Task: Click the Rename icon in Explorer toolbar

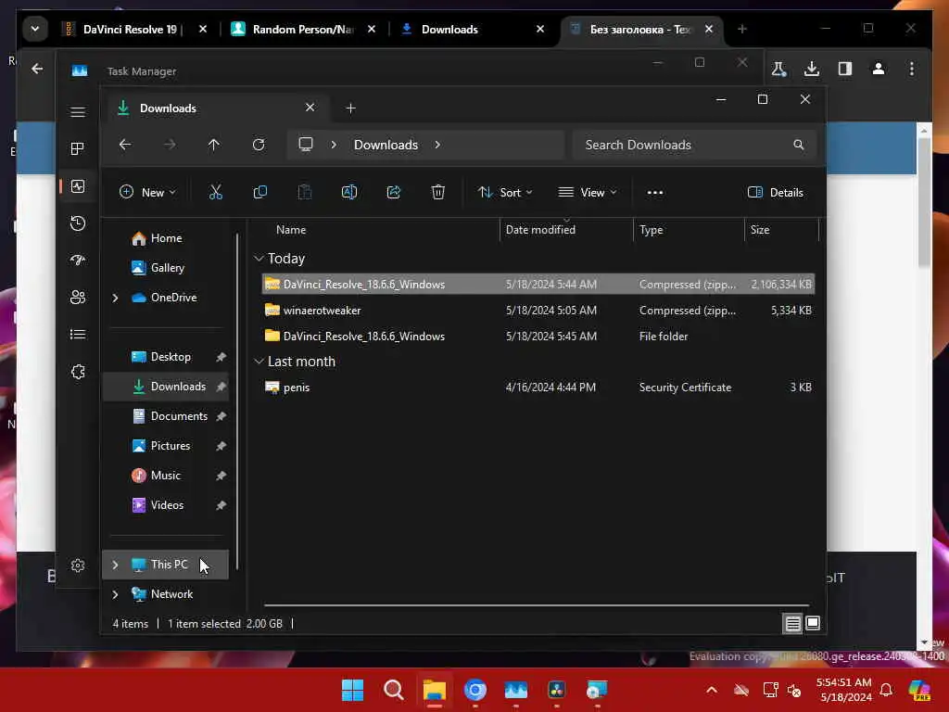Action: pyautogui.click(x=349, y=193)
